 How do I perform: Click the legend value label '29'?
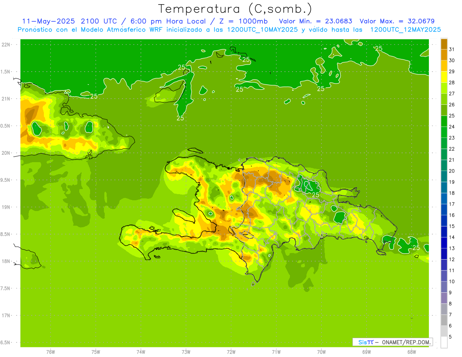tap(452, 71)
